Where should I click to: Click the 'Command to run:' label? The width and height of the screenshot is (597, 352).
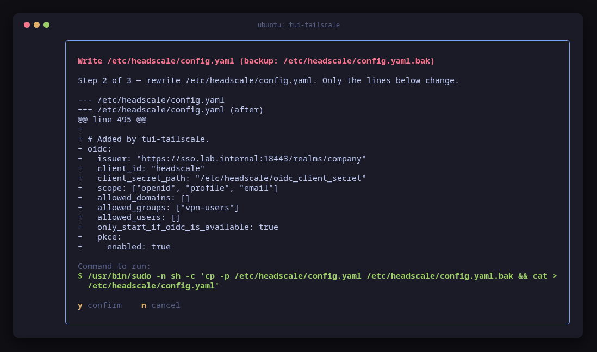coord(114,266)
